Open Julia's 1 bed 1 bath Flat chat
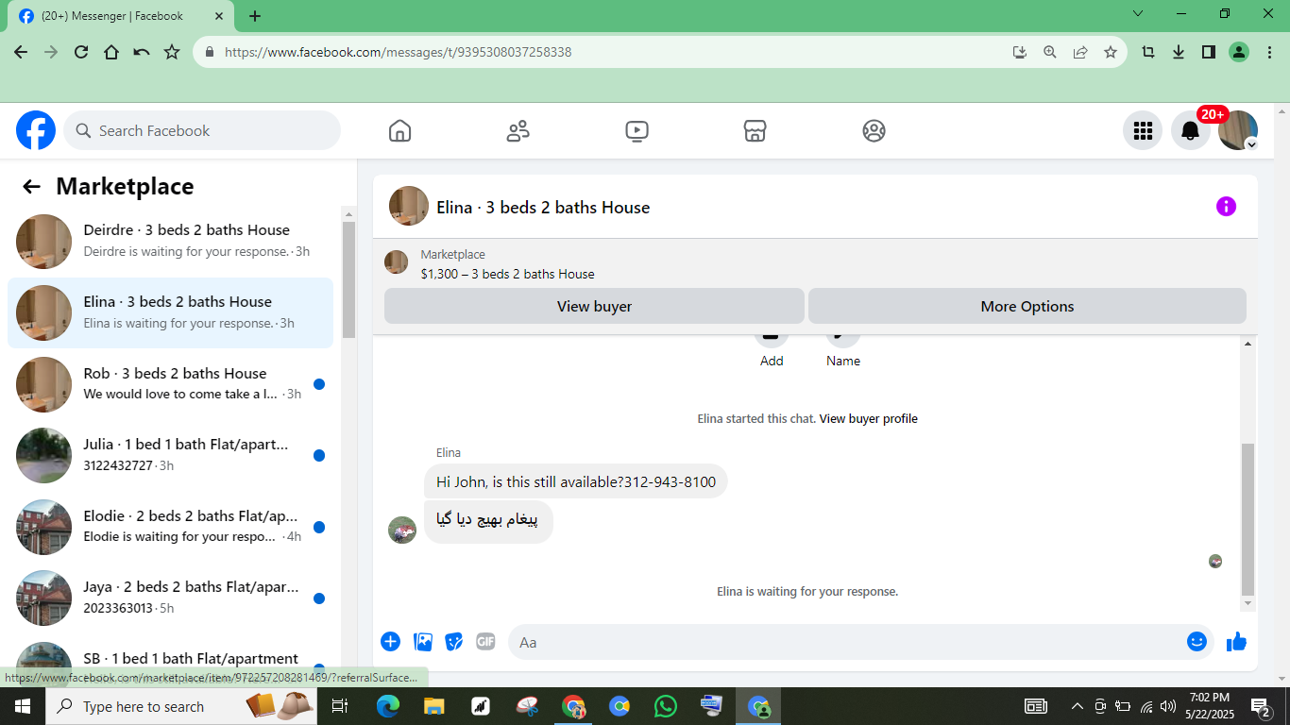Viewport: 1290px width, 725px height. click(x=170, y=455)
